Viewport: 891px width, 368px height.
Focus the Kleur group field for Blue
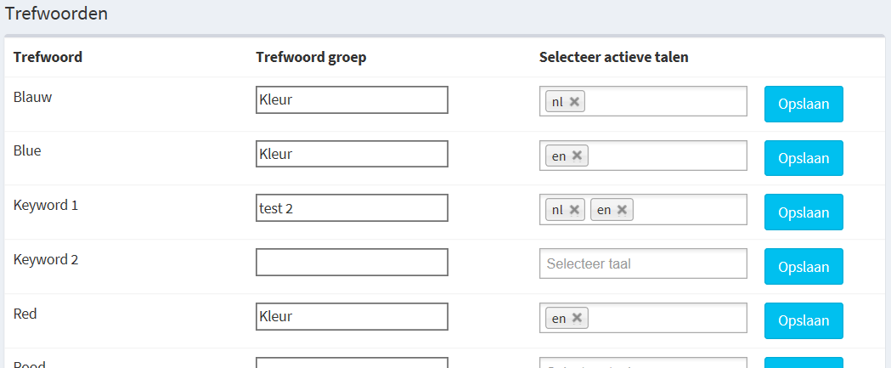(x=352, y=154)
